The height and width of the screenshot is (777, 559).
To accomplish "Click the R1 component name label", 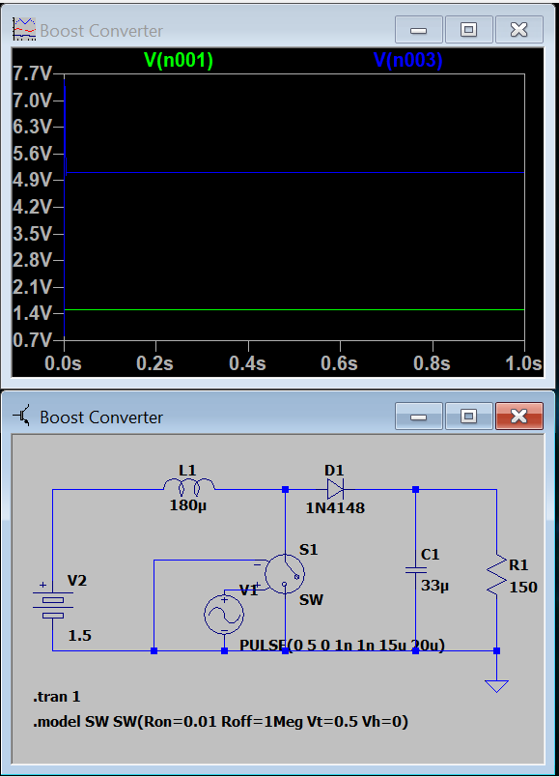I will pyautogui.click(x=518, y=565).
